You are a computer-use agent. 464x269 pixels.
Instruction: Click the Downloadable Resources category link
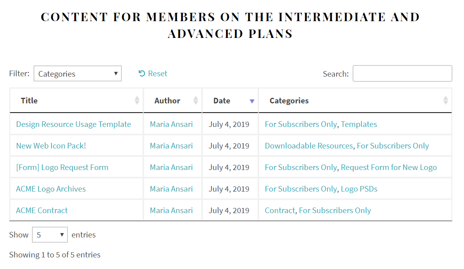coord(309,146)
